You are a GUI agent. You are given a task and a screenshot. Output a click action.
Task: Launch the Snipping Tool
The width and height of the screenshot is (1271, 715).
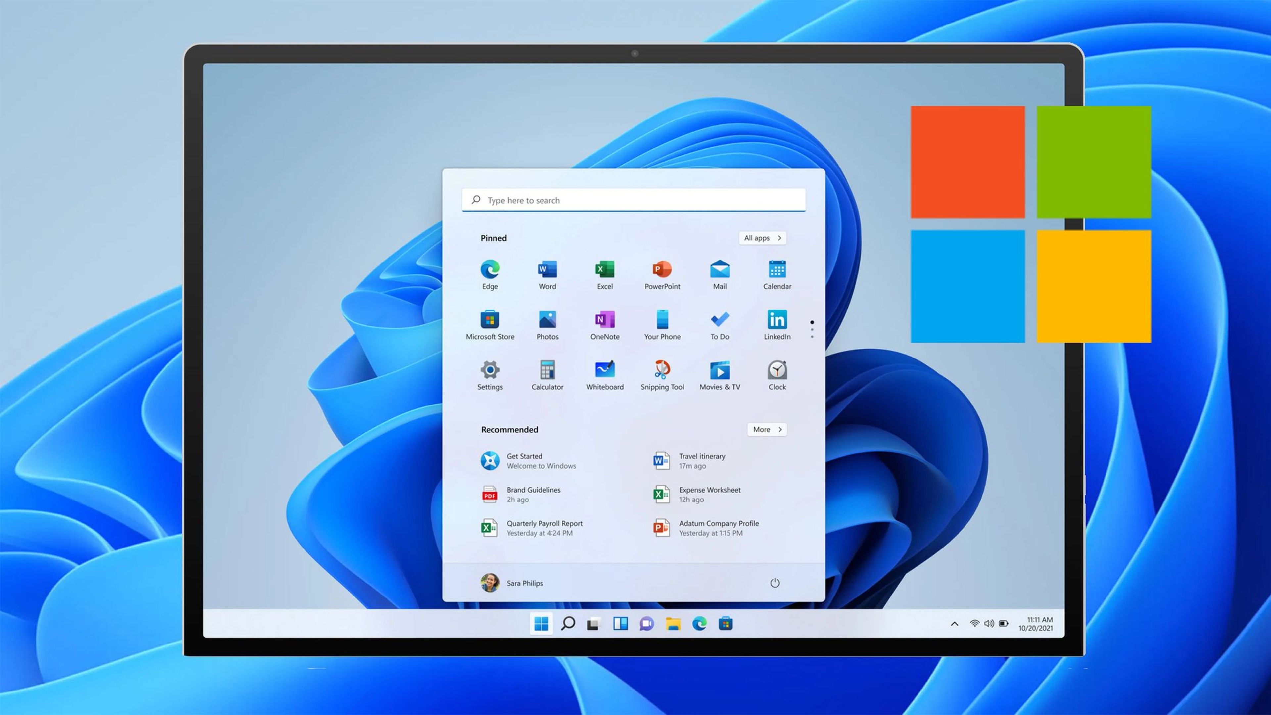662,375
